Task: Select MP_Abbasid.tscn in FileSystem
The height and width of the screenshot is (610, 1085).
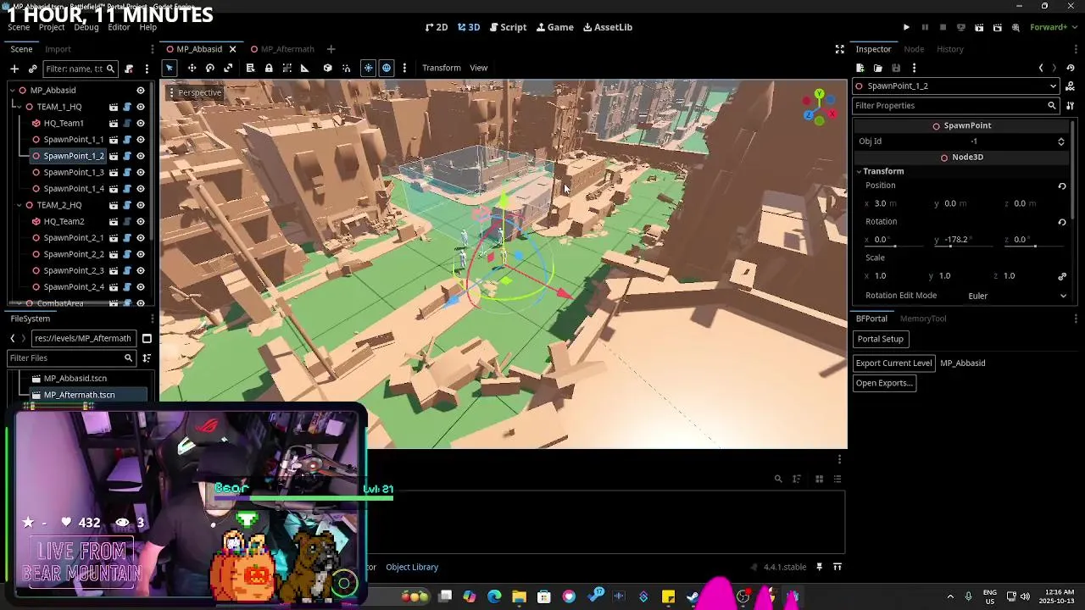Action: tap(75, 379)
